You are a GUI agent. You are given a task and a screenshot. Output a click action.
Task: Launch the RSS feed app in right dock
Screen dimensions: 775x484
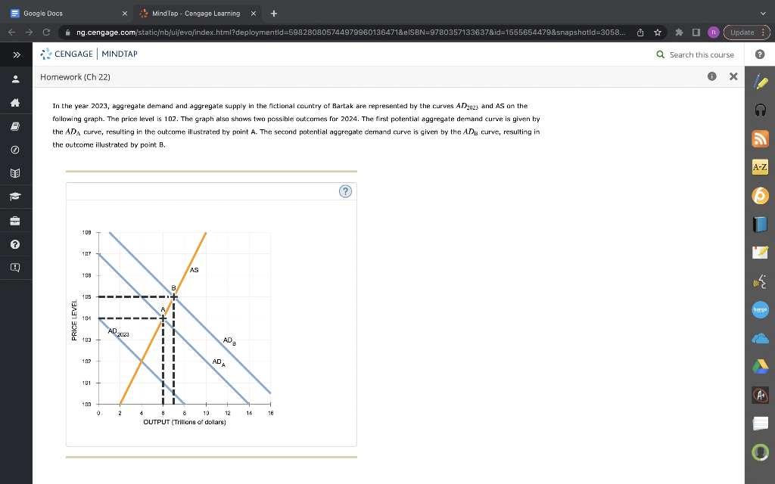point(760,138)
